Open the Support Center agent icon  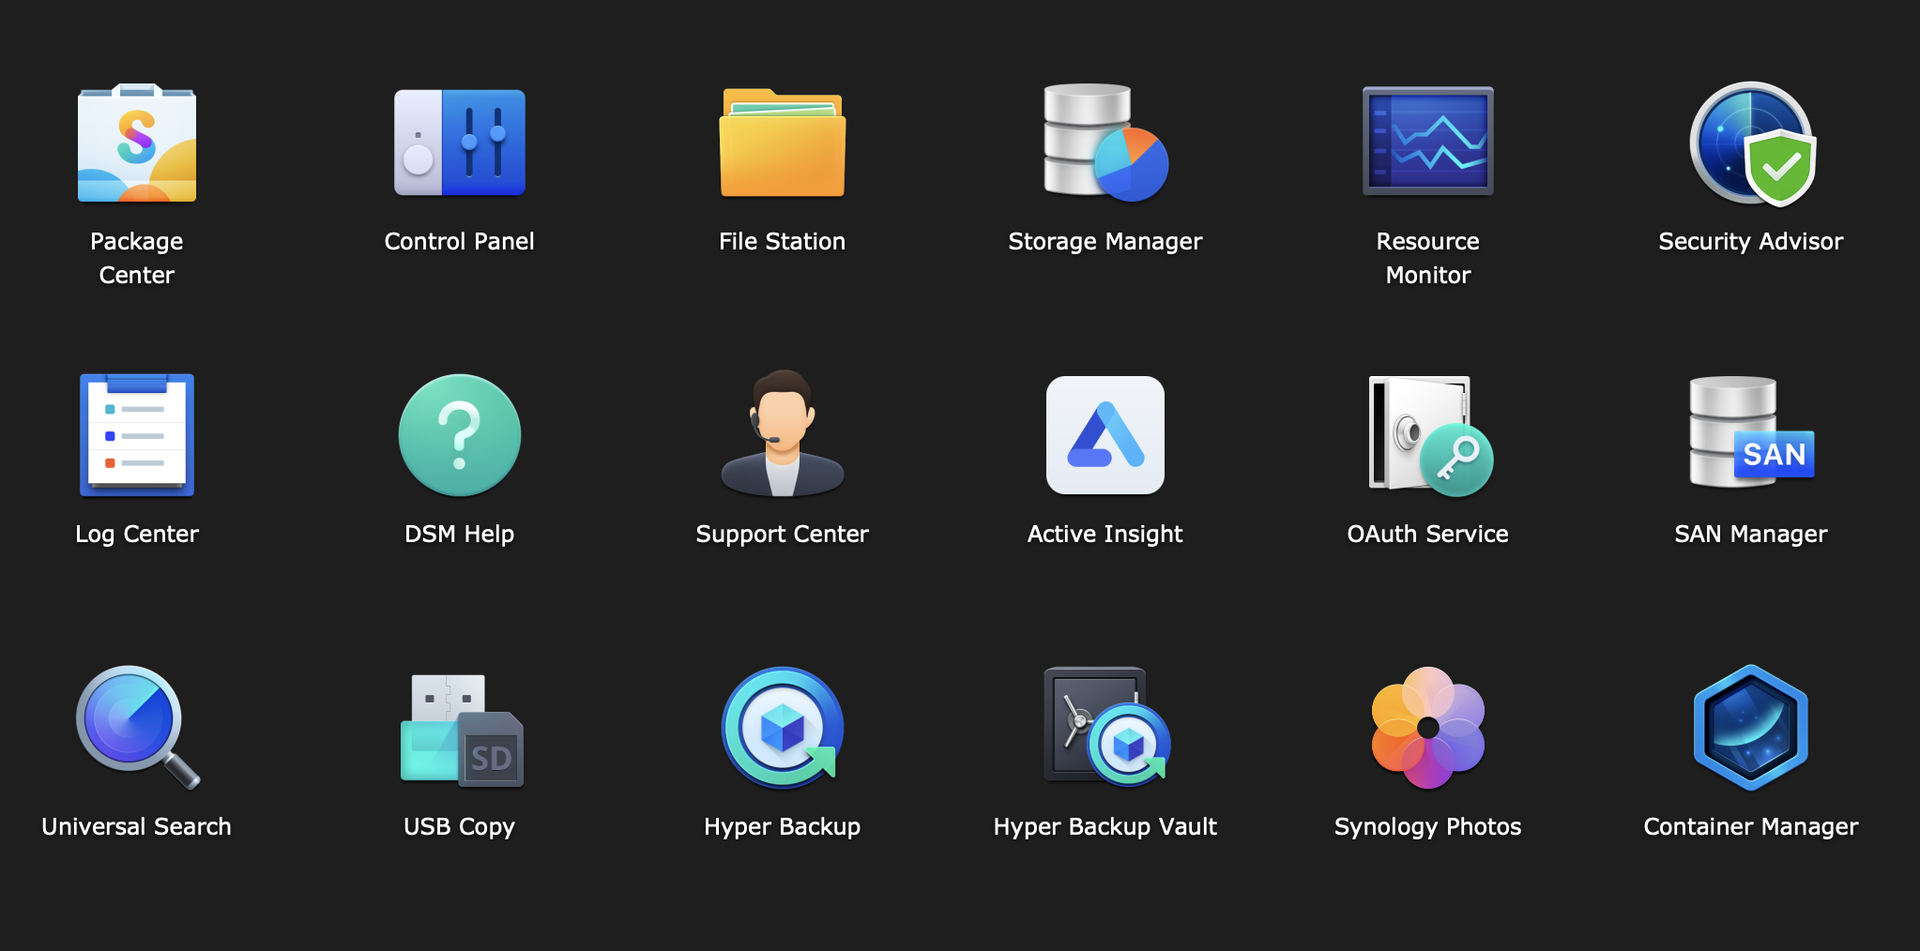click(783, 433)
